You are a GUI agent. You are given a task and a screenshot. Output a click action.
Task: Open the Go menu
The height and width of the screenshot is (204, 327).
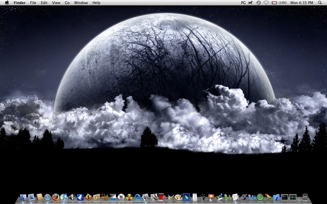[x=67, y=3]
